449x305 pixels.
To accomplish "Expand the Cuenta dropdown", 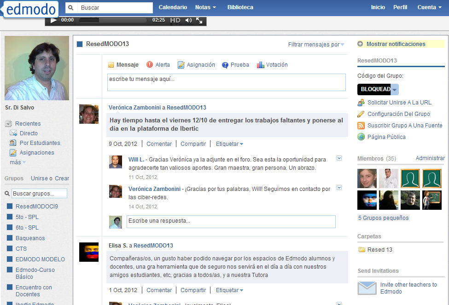I will click(429, 7).
